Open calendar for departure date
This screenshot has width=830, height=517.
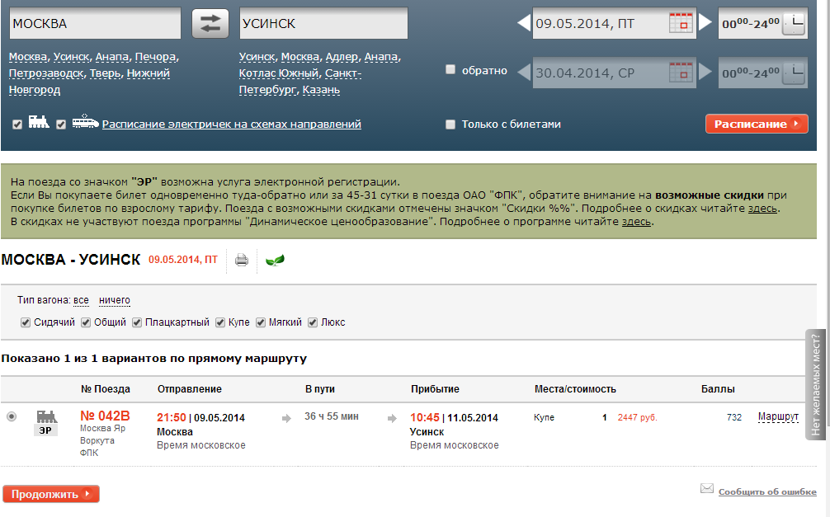[x=680, y=23]
